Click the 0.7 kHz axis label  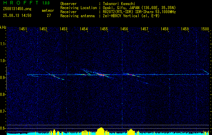coord(3,111)
